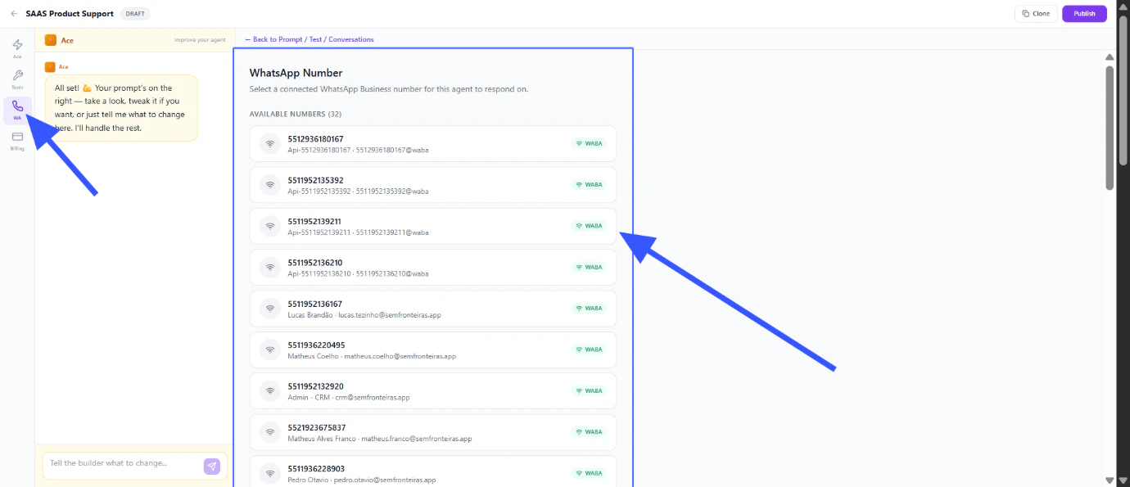Open the Ace lightning section in sidebar
Viewport: 1130px width, 487px height.
click(17, 48)
